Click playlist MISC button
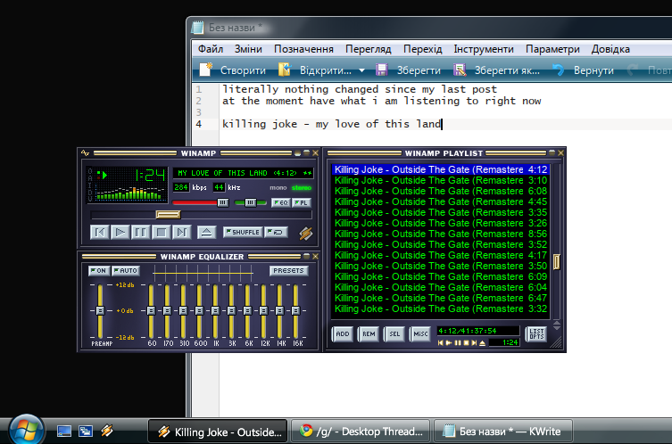Viewport: 672px width, 444px height. 420,334
